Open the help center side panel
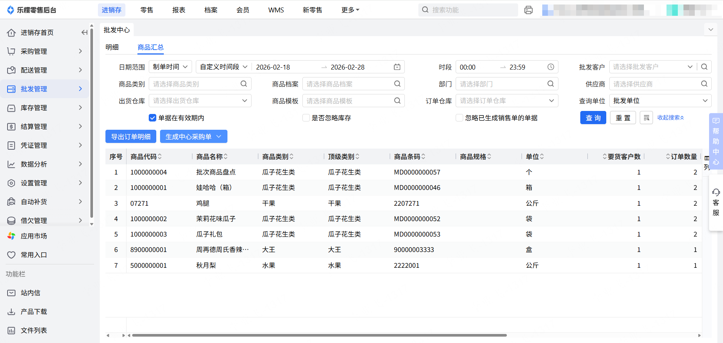This screenshot has width=723, height=343. 716,141
